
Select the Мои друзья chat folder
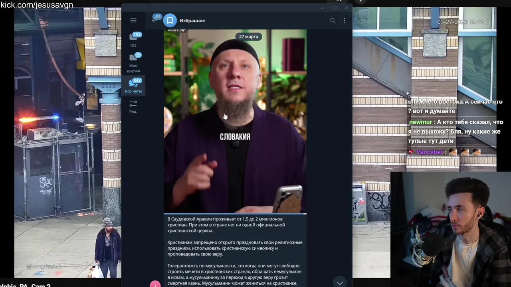[133, 63]
